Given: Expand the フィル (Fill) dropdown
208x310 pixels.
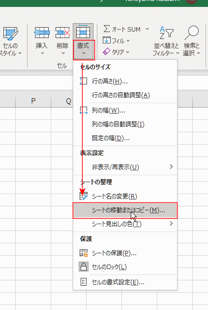Looking at the screenshot, I should tap(128, 41).
